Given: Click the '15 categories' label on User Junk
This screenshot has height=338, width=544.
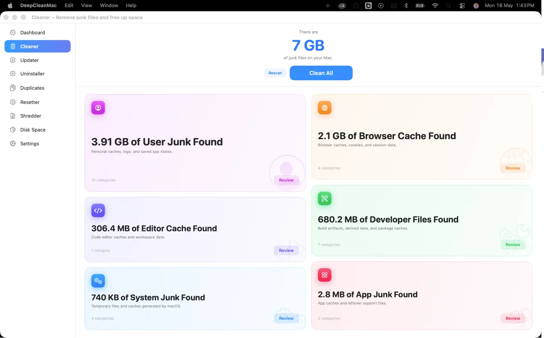Looking at the screenshot, I should point(103,180).
